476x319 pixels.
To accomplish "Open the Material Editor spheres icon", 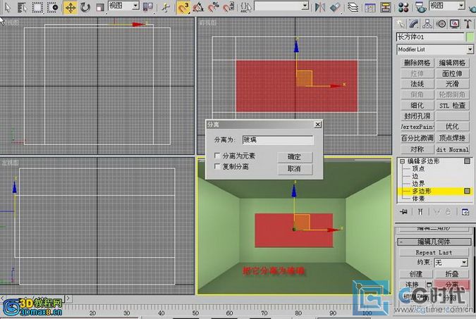I will click(403, 7).
